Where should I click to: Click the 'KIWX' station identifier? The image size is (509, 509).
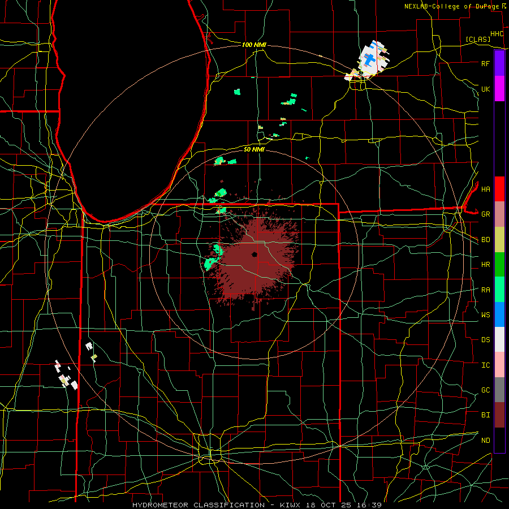click(x=291, y=505)
